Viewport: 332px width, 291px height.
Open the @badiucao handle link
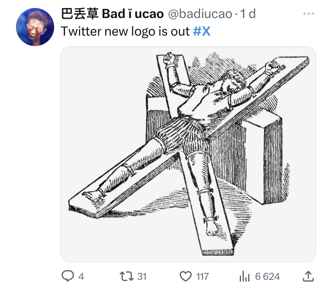point(200,14)
